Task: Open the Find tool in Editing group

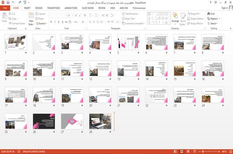Action: tap(211, 14)
